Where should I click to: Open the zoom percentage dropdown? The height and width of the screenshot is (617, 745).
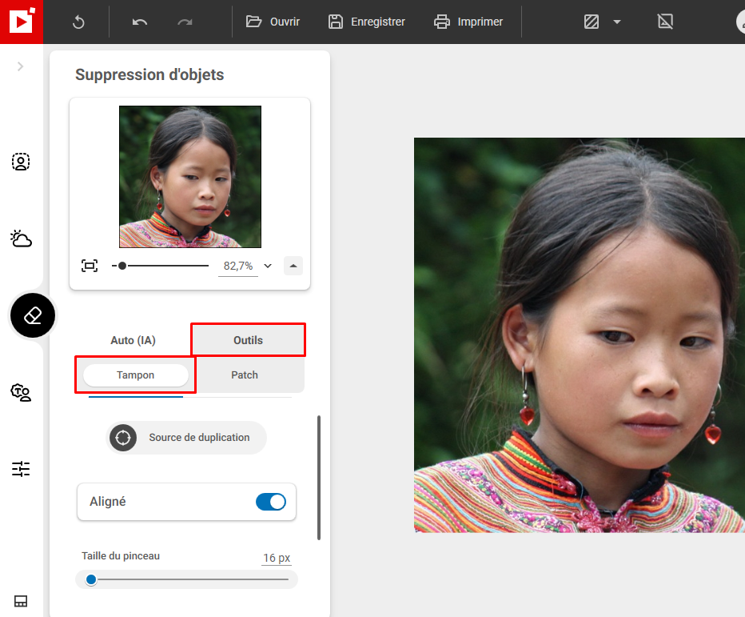point(268,265)
